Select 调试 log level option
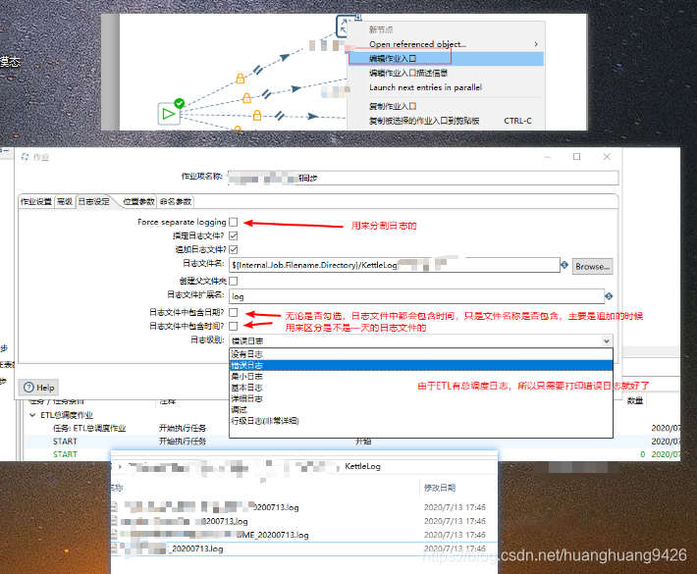The image size is (697, 574). click(x=421, y=409)
